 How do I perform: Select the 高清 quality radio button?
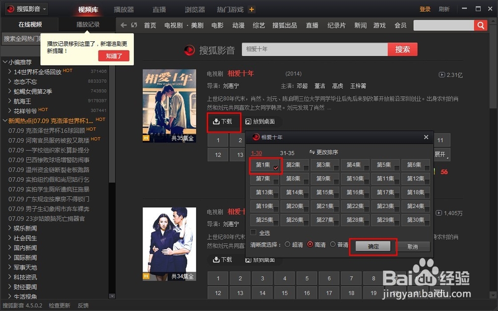pos(310,244)
